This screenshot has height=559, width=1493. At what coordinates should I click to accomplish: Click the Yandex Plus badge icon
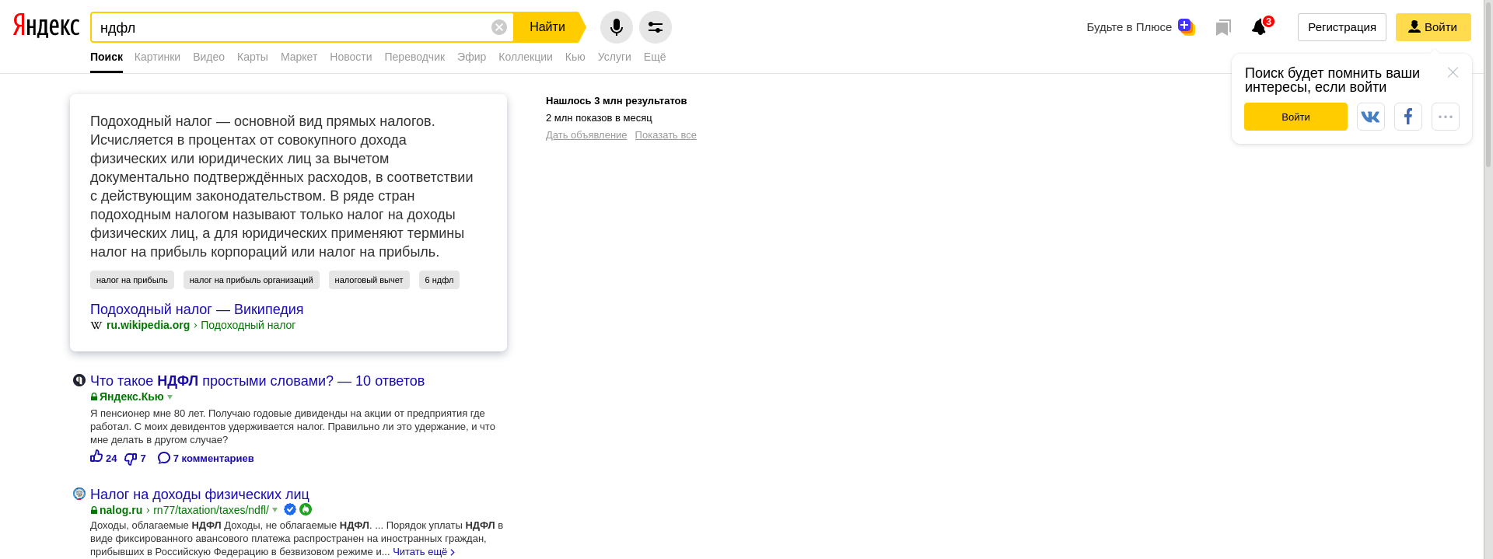point(1186,27)
